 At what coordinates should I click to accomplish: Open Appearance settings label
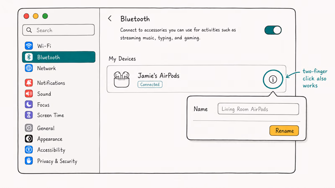coord(50,139)
